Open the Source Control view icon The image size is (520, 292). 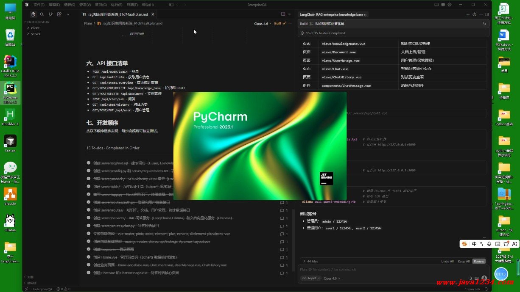coord(50,14)
